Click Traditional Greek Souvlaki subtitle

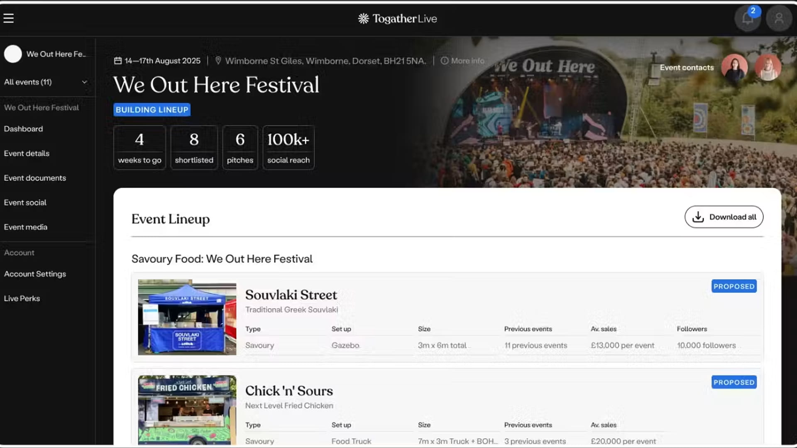(x=291, y=309)
